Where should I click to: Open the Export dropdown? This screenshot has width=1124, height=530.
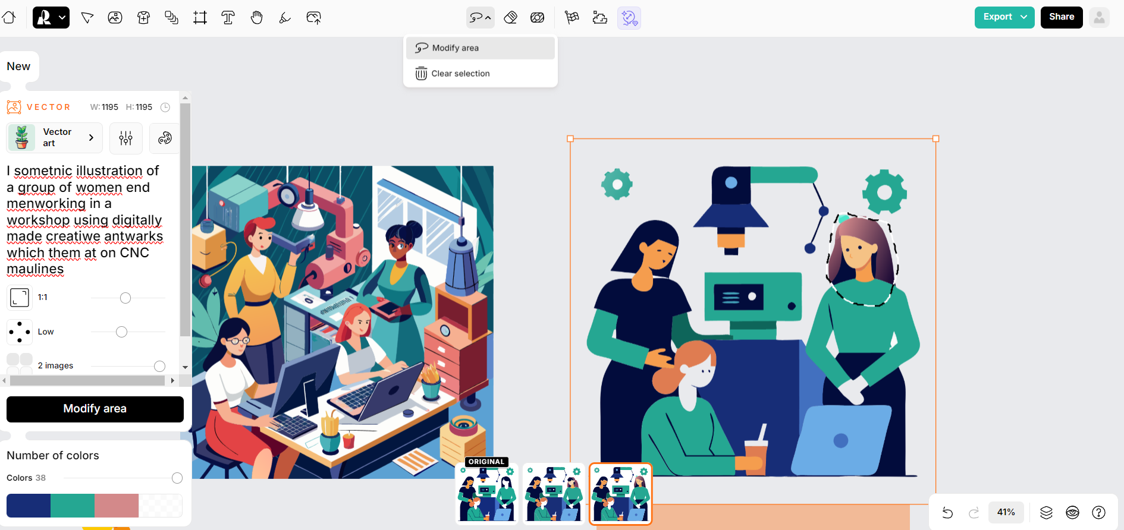[1004, 17]
